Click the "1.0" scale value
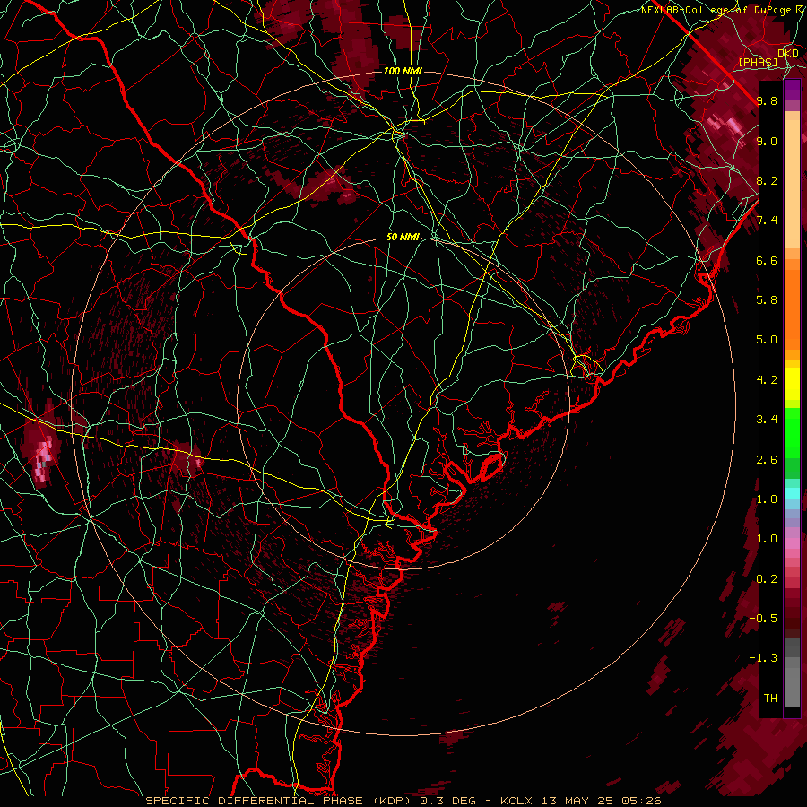The height and width of the screenshot is (807, 807). [x=767, y=539]
